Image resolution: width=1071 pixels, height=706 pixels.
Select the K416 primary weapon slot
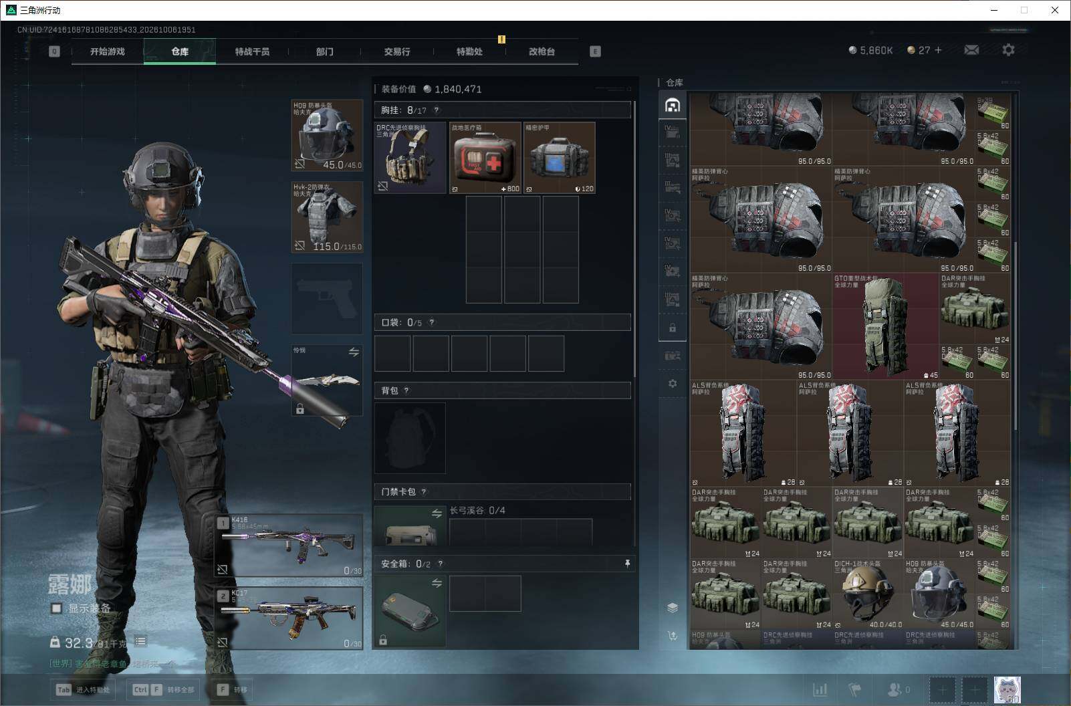tap(289, 545)
